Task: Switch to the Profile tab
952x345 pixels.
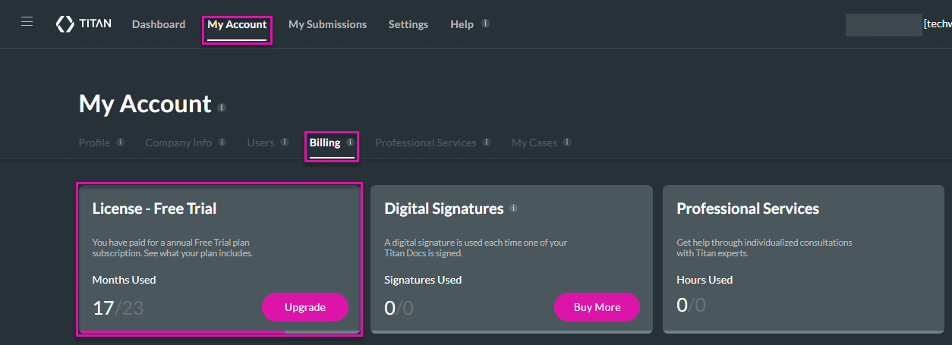Action: click(94, 143)
